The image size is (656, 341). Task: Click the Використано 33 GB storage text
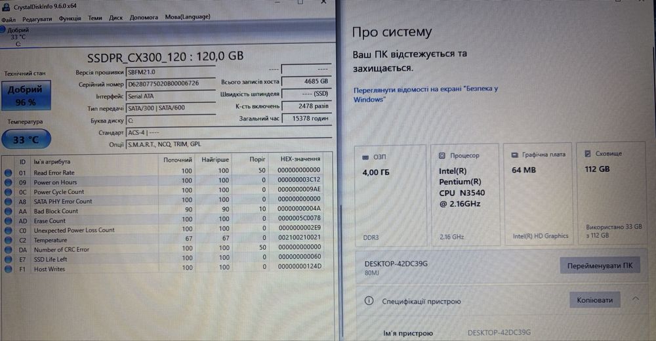[614, 231]
